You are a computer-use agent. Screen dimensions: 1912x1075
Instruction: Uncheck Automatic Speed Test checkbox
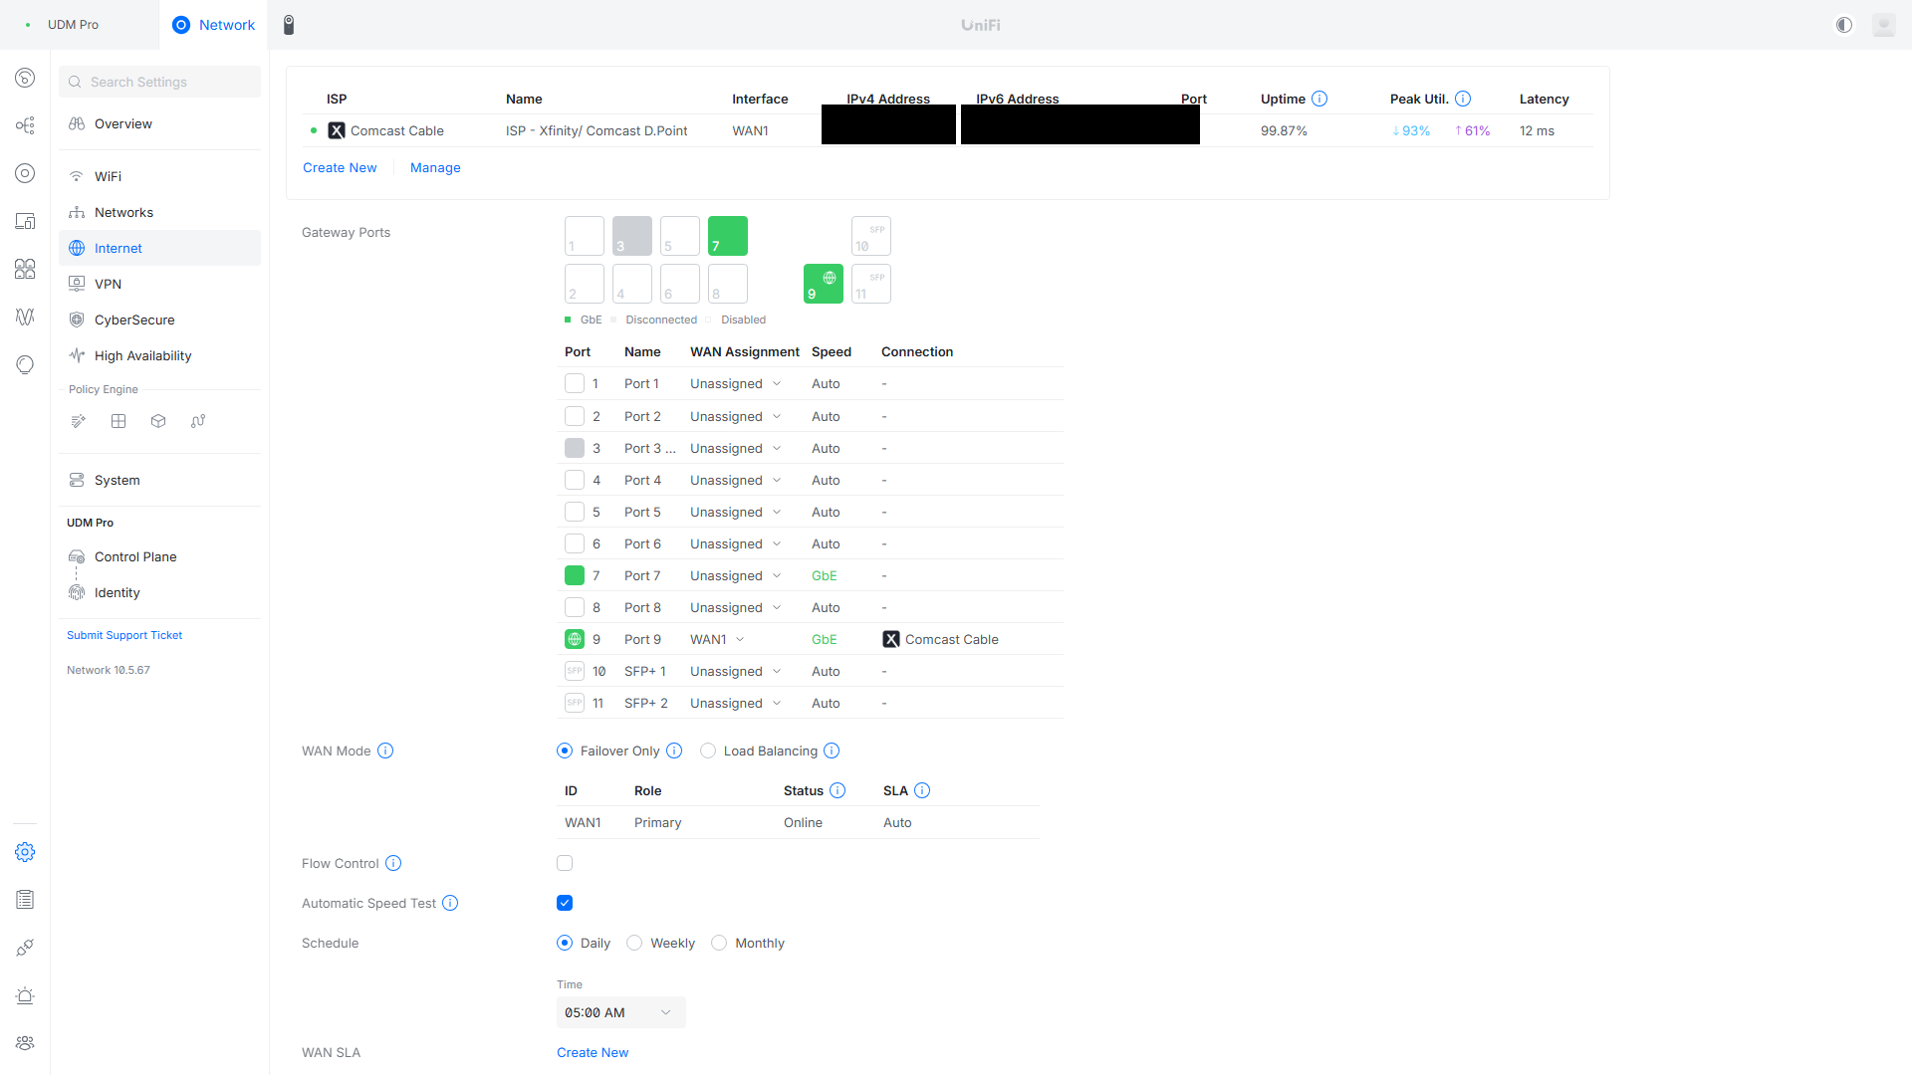pos(565,903)
